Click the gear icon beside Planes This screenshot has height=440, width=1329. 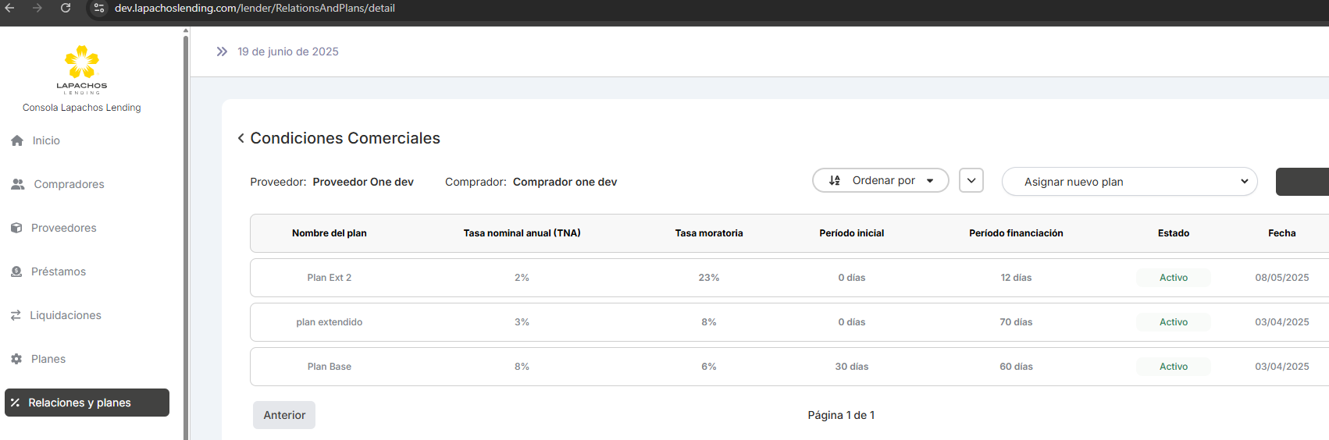tap(16, 359)
